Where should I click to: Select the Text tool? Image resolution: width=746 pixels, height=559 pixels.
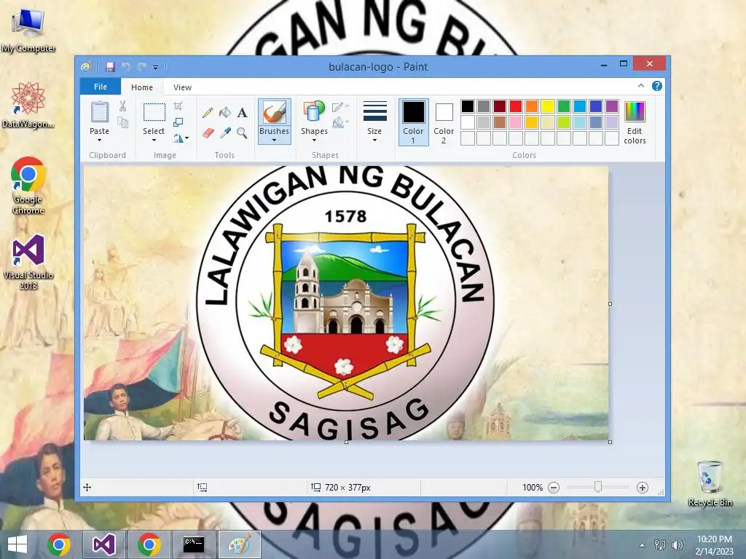click(x=242, y=113)
